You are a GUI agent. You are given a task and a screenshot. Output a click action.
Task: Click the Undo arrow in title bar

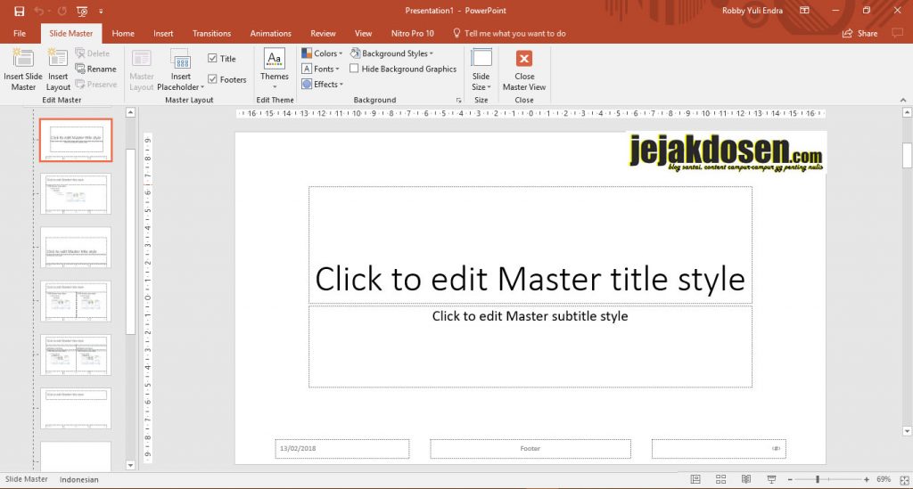click(x=39, y=11)
